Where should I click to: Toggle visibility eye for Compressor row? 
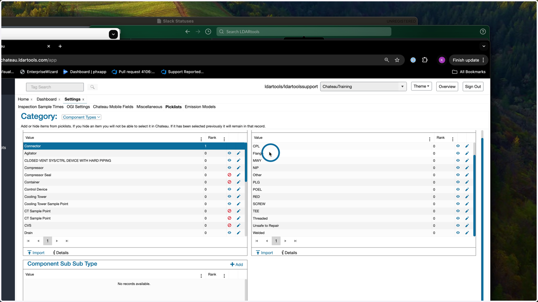[230, 168]
